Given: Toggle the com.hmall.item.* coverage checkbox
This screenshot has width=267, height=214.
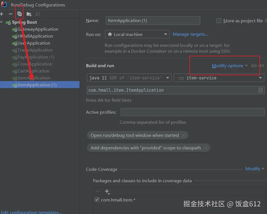Looking at the screenshot, I should pos(97,200).
